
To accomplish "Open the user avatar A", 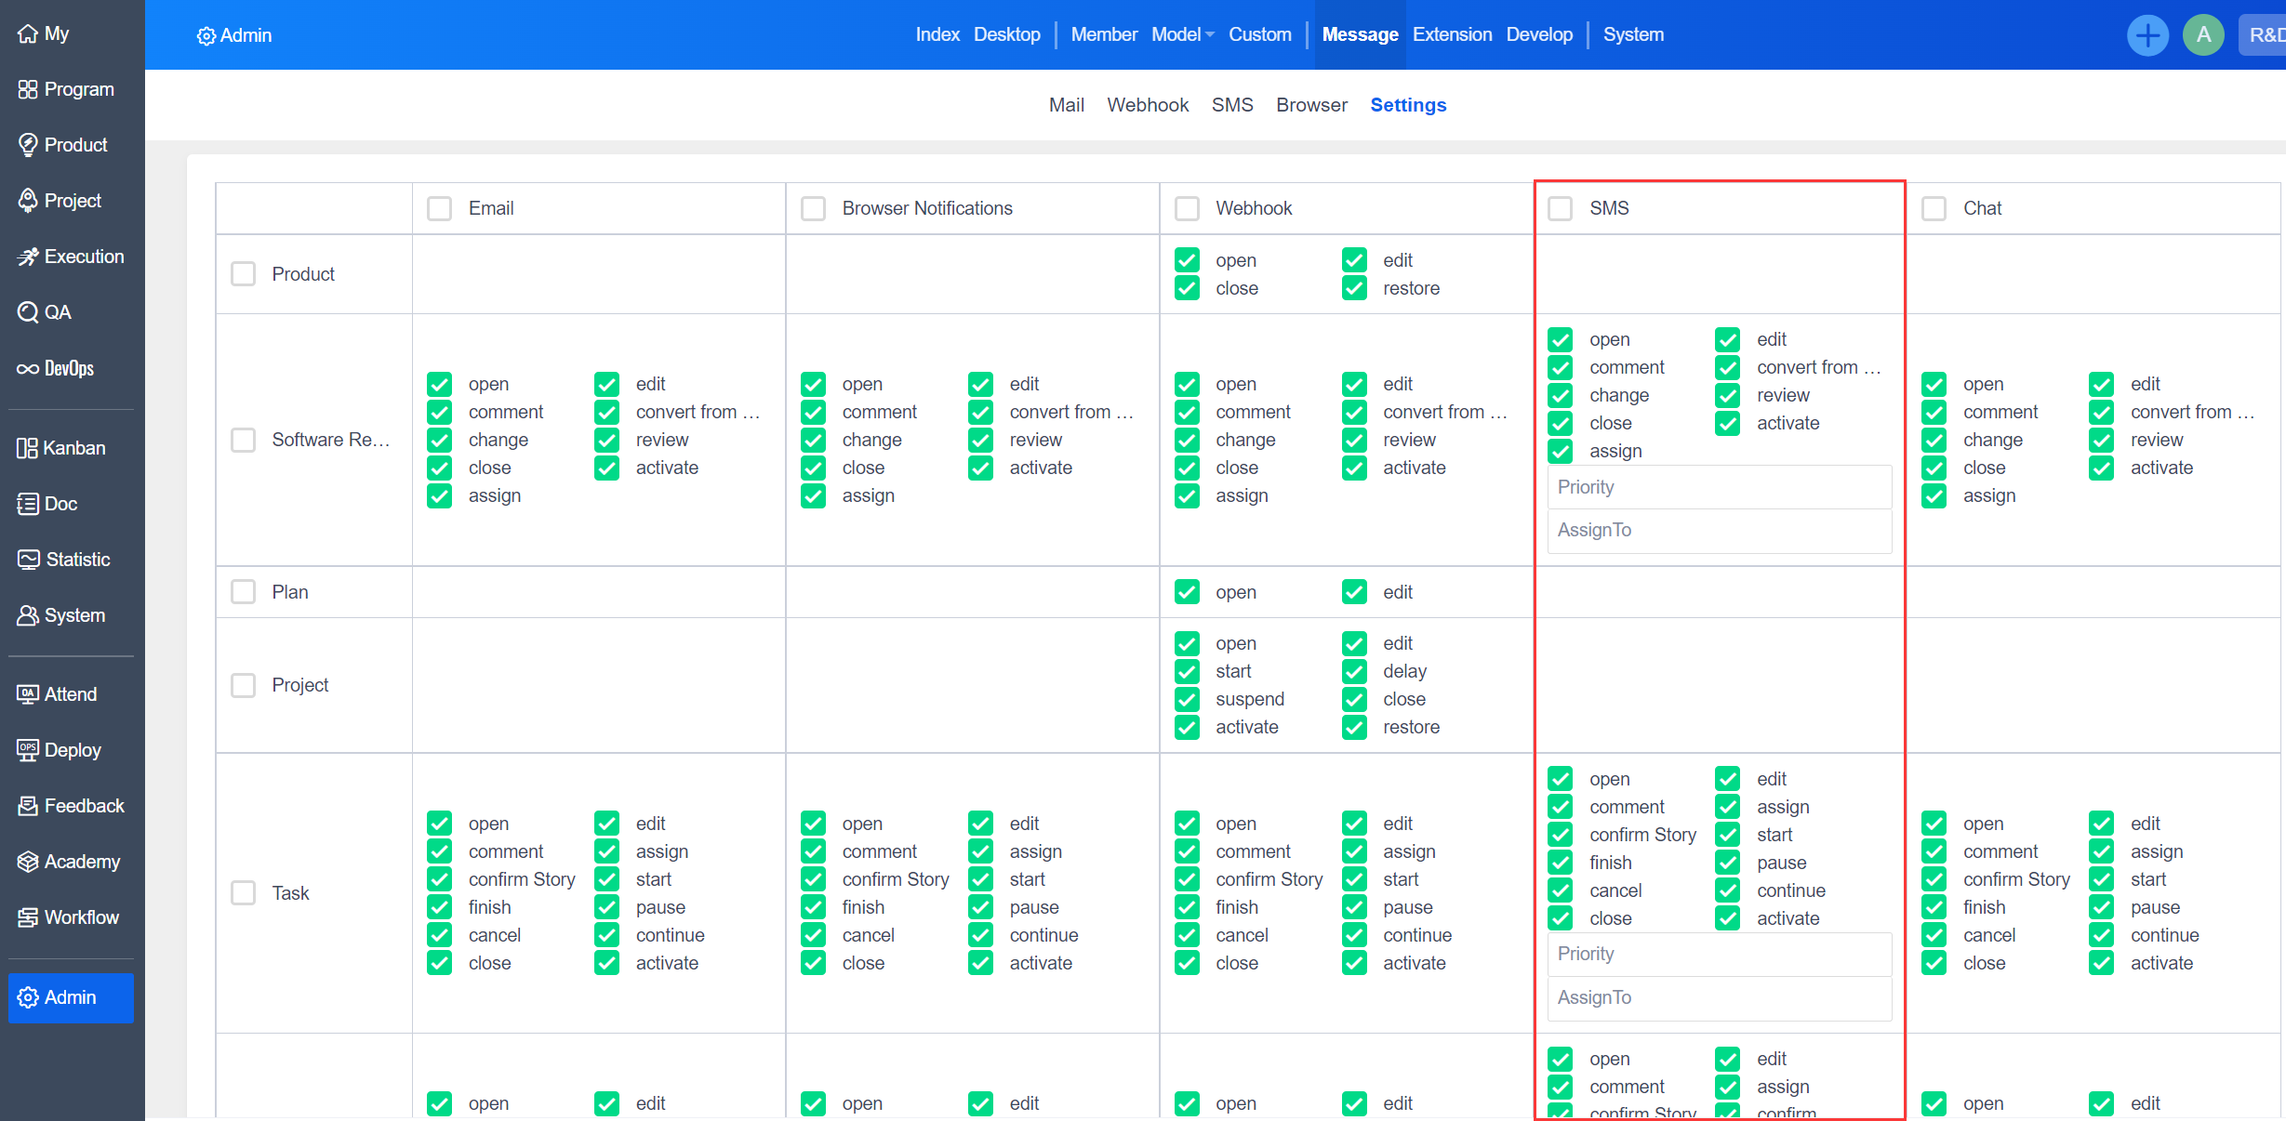I will point(2203,35).
